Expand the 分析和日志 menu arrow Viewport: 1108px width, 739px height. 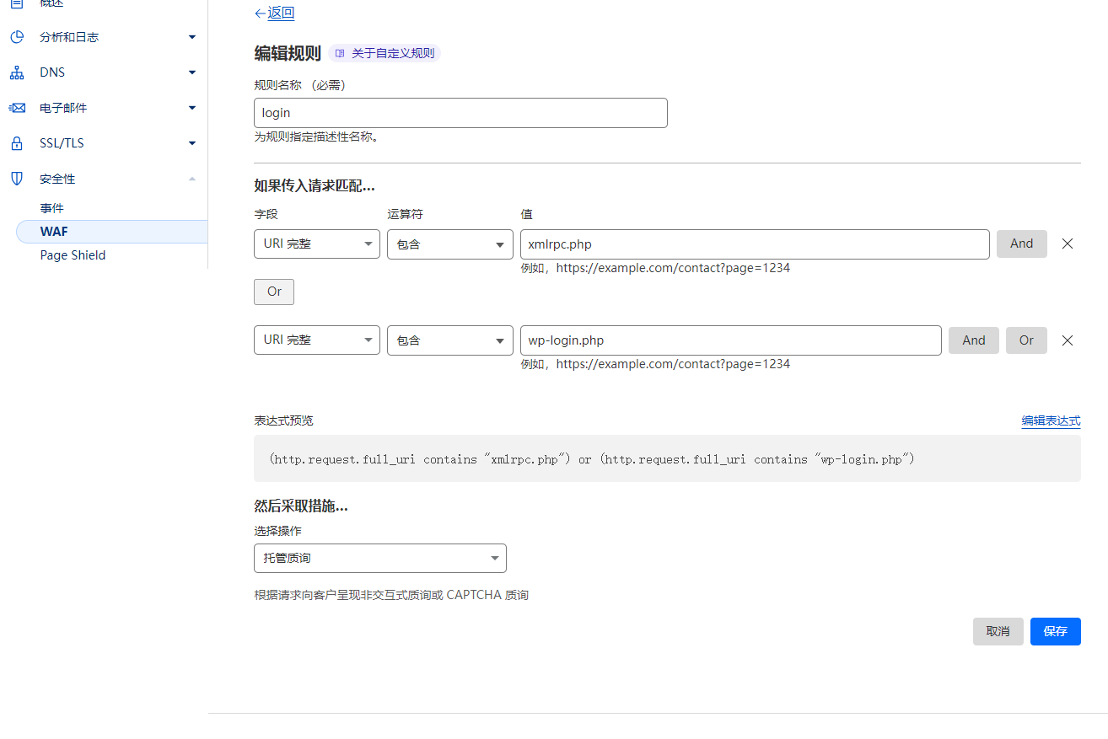coord(192,37)
